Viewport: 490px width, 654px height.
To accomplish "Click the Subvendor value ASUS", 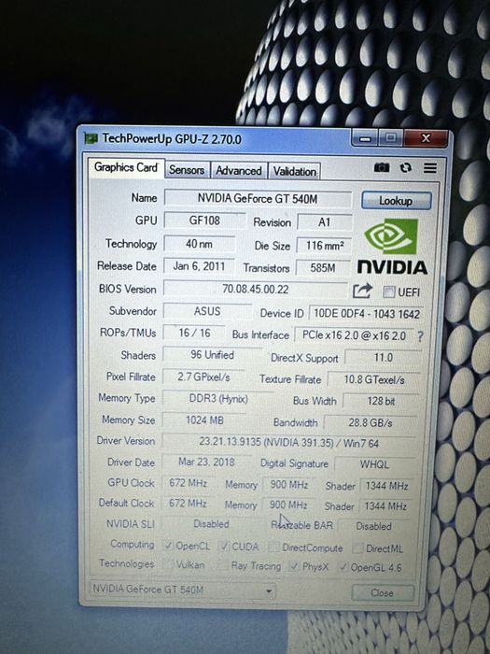I will [207, 311].
